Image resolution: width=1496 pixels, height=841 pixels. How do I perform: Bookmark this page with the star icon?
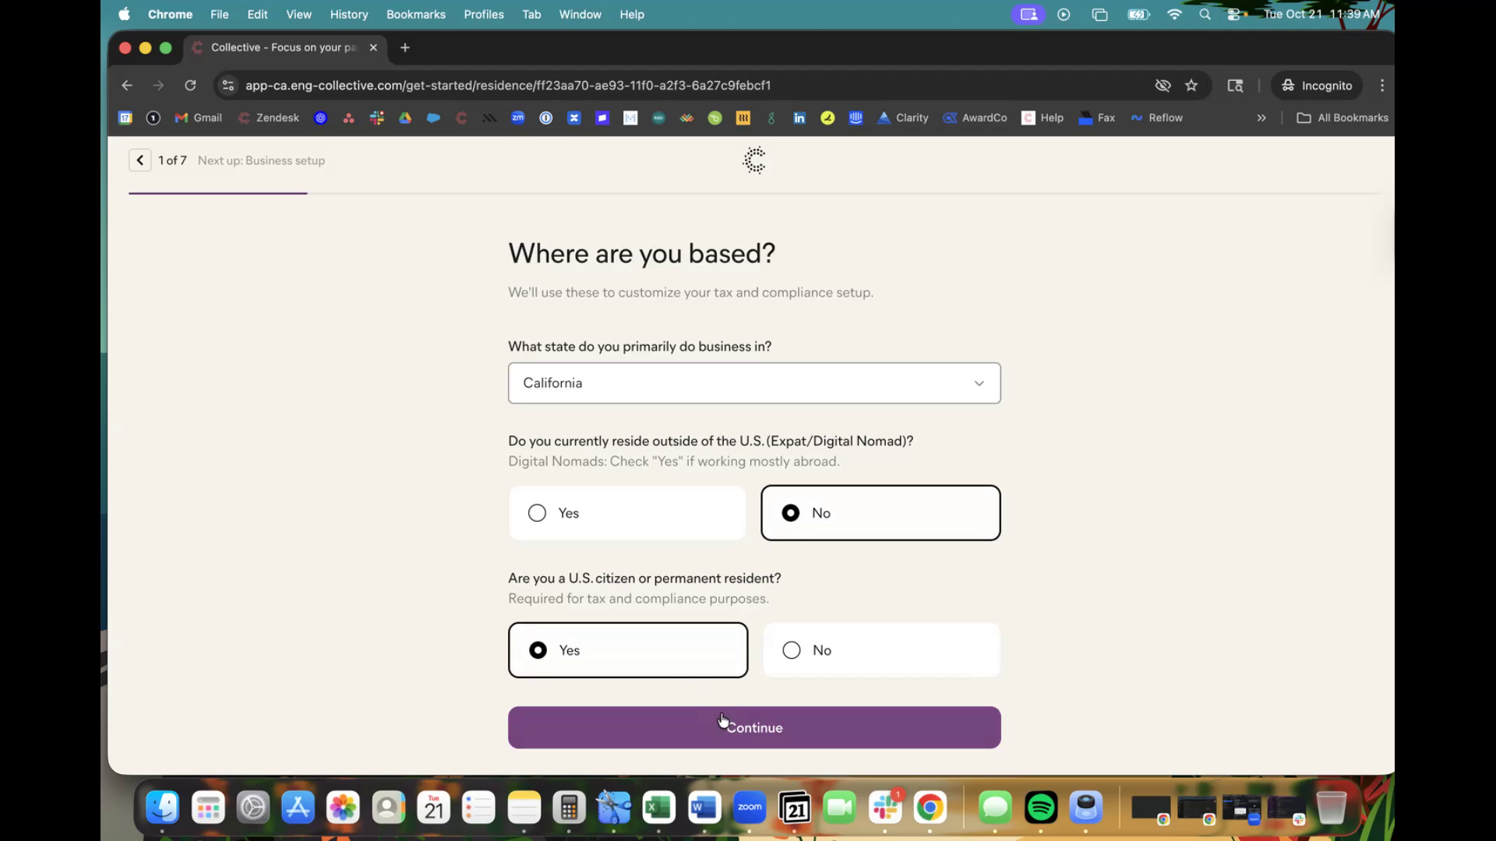1191,86
